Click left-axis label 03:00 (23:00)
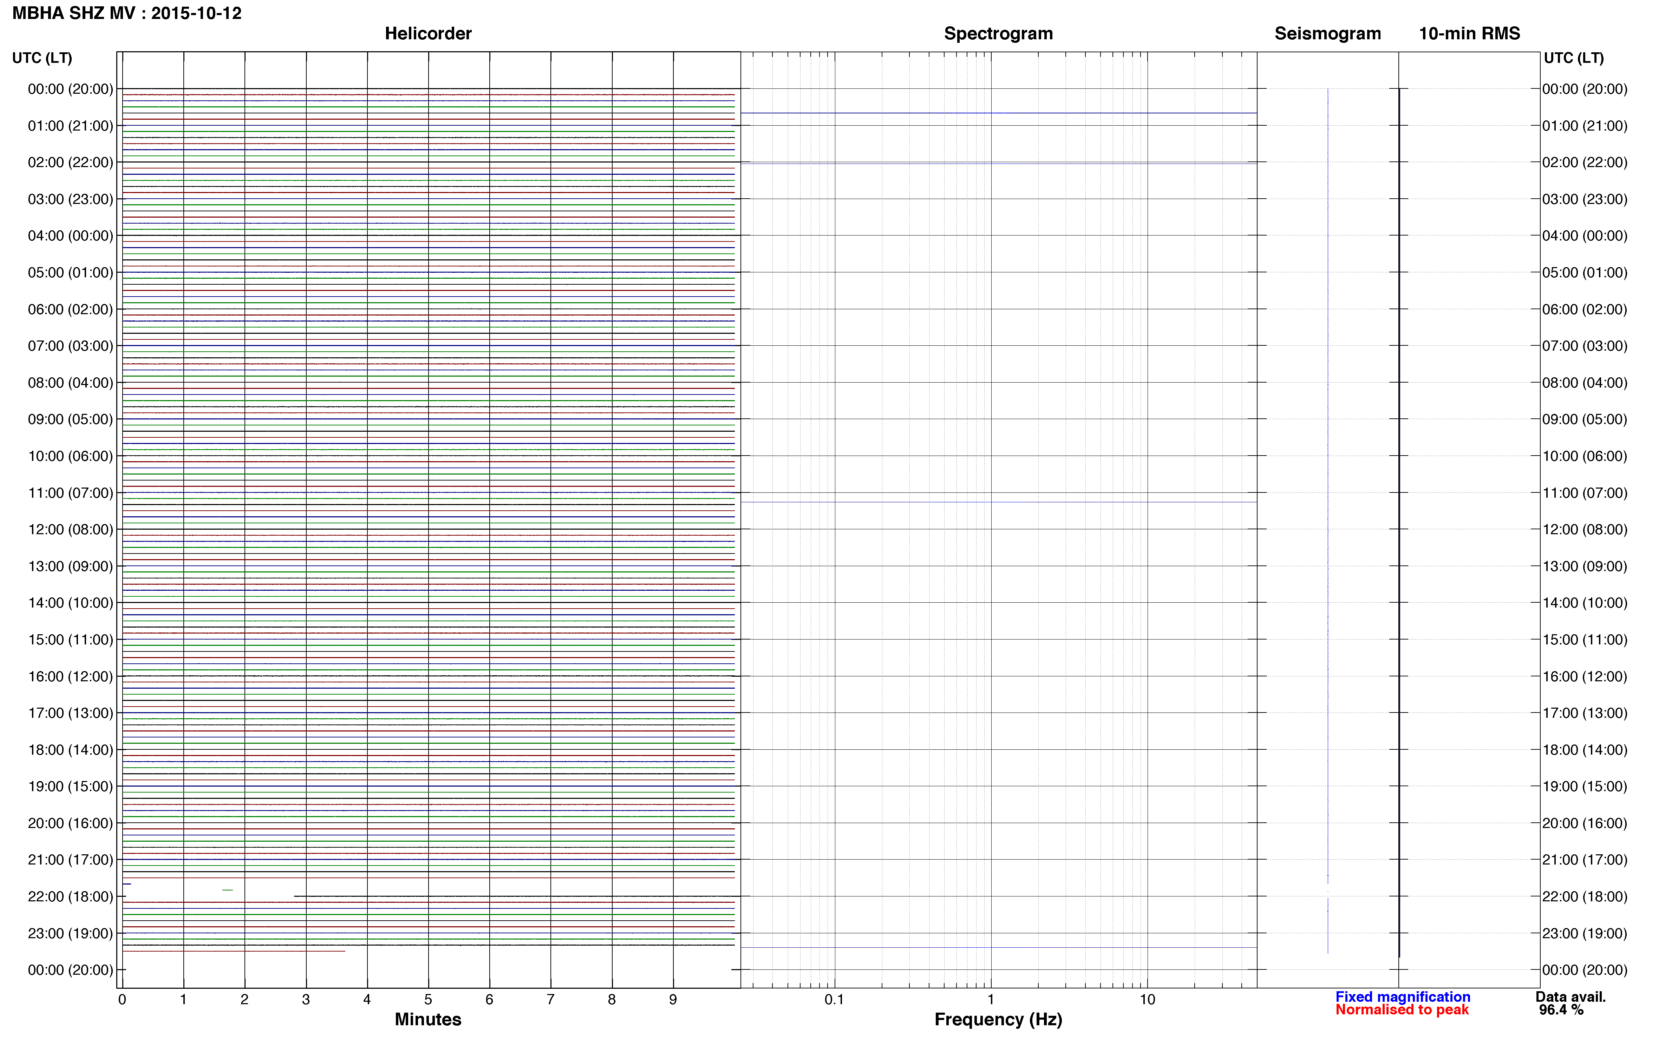Screen dimensions: 1665x1040 coord(70,199)
